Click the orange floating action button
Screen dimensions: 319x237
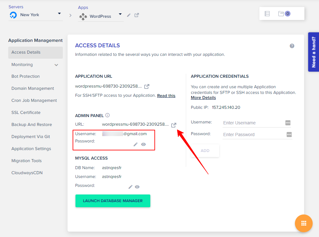coord(303,223)
